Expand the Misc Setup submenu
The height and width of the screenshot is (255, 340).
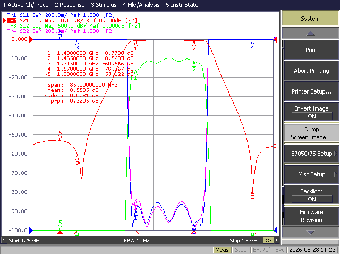[311, 174]
